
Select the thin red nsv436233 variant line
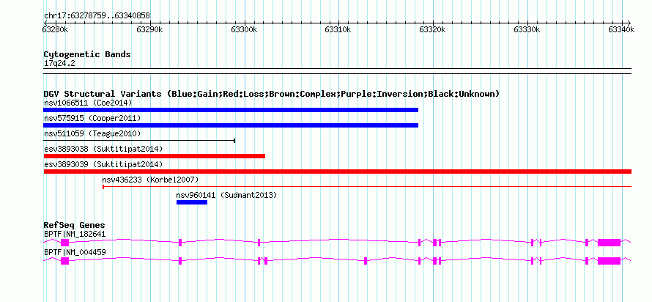click(367, 187)
